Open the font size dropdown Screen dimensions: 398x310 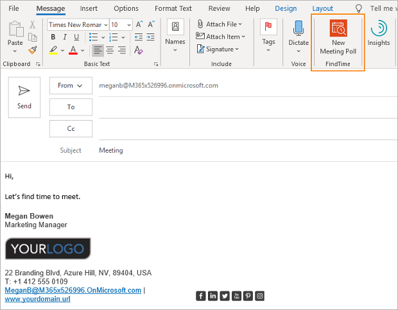[x=129, y=25]
